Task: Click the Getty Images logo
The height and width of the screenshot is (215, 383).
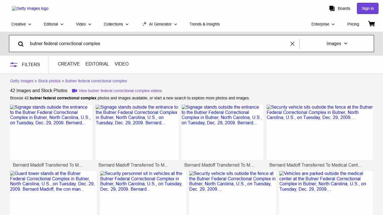Action: pos(30,8)
